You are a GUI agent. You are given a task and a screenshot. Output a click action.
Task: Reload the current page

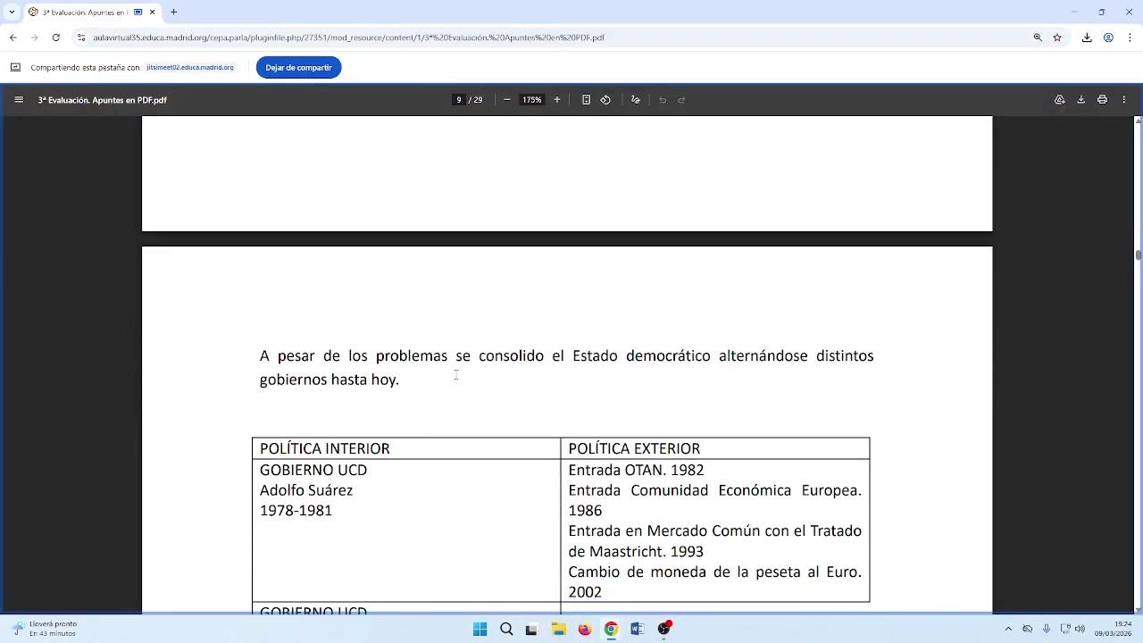(55, 38)
